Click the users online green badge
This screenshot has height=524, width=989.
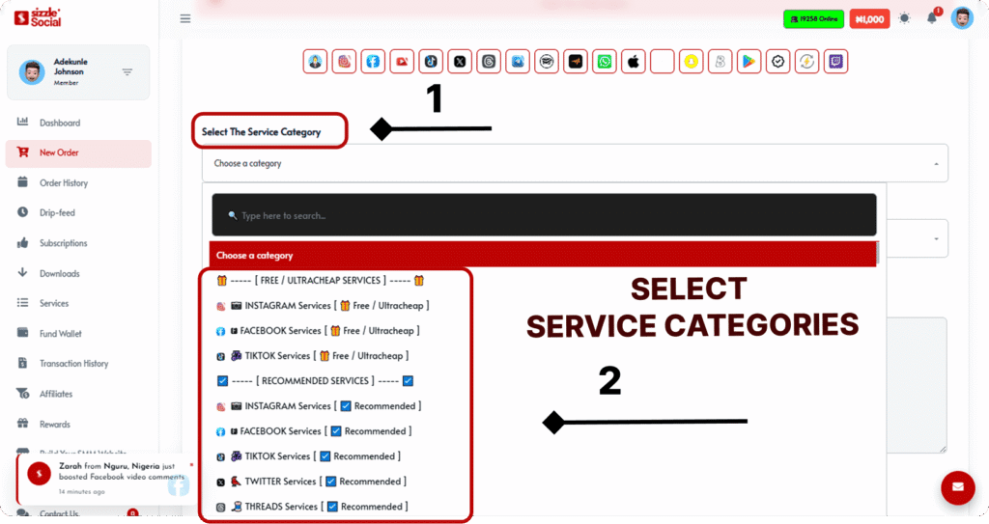[813, 19]
